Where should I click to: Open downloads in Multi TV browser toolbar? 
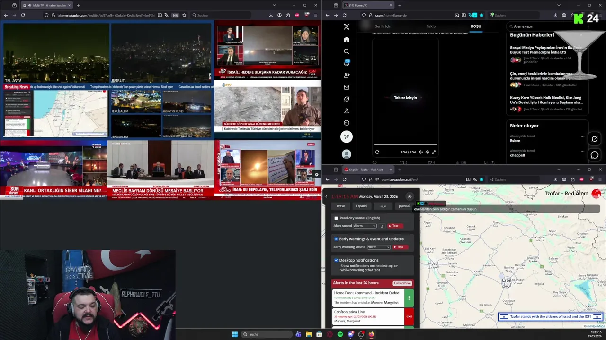271,15
